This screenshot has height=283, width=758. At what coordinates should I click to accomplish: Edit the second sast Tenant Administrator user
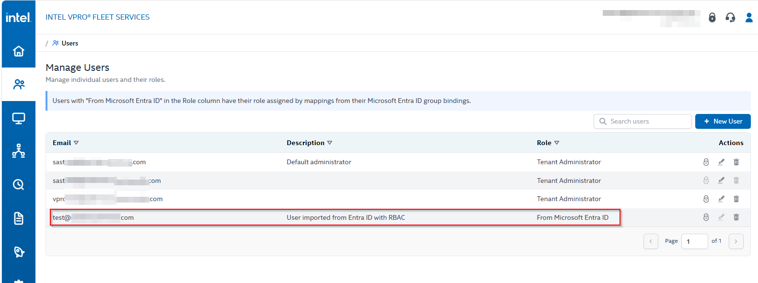point(721,181)
